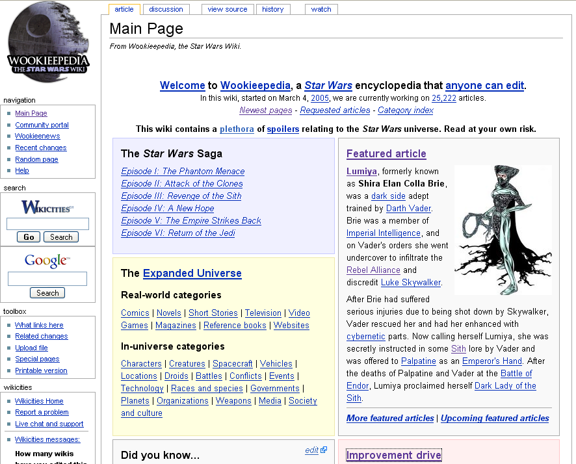576x464 pixels.
Task: Select the view source tab
Action: point(228,9)
